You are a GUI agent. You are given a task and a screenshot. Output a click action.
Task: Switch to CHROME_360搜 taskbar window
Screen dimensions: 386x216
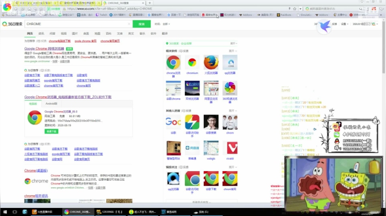tap(78, 212)
